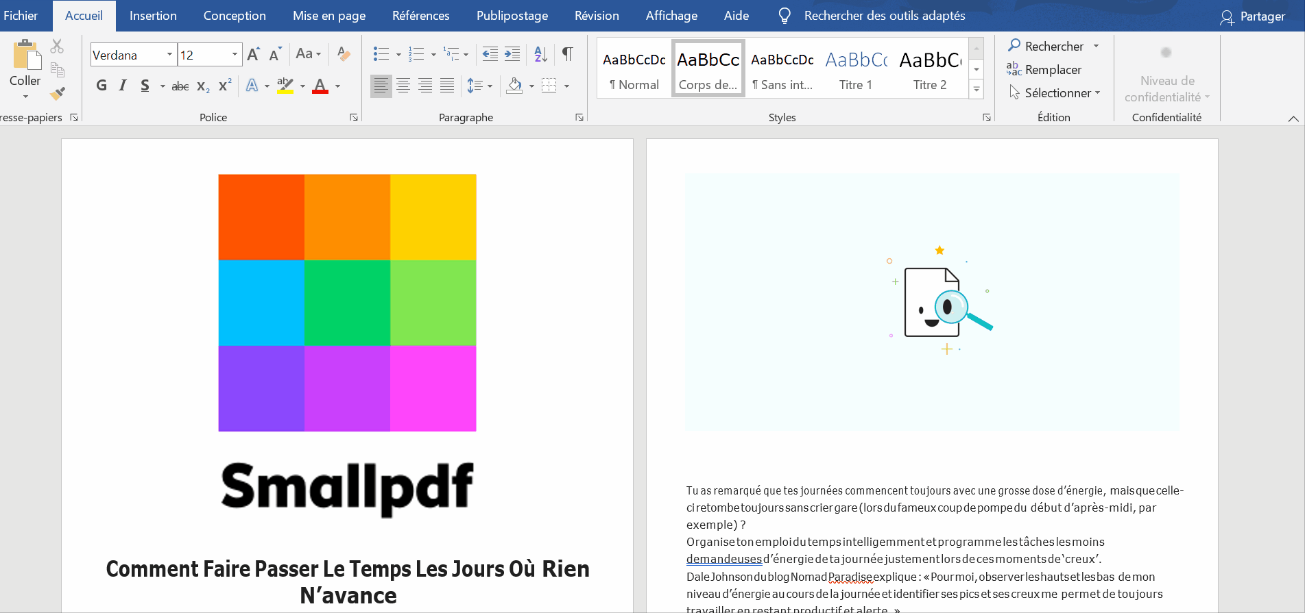The height and width of the screenshot is (613, 1305).
Task: Click the document magnifier illustration image
Action: (932, 302)
